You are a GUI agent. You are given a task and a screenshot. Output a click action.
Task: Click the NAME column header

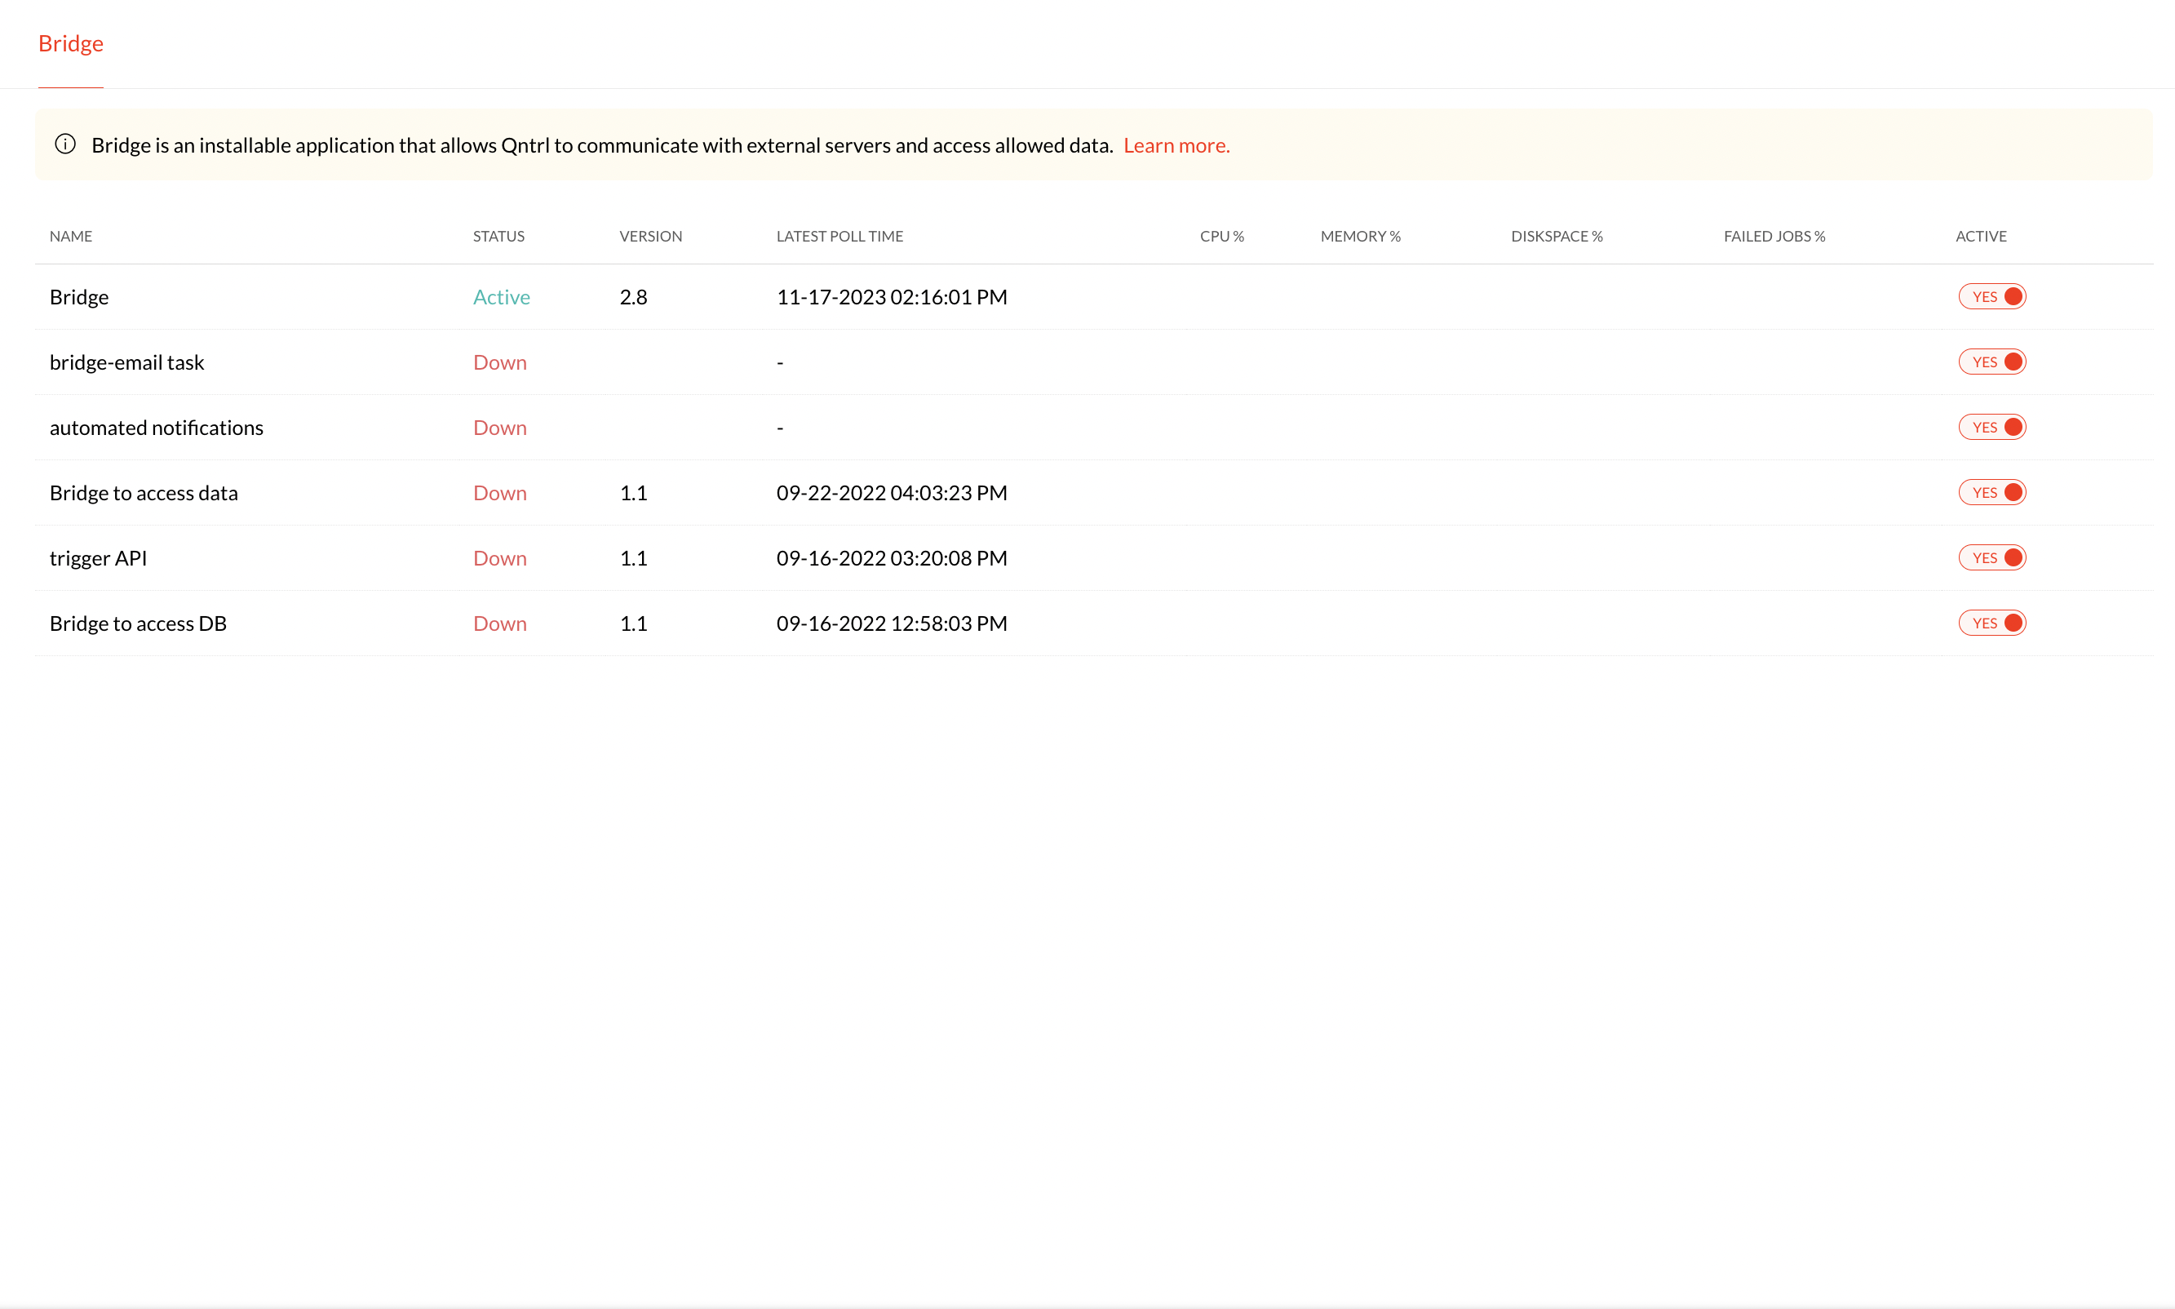[70, 237]
